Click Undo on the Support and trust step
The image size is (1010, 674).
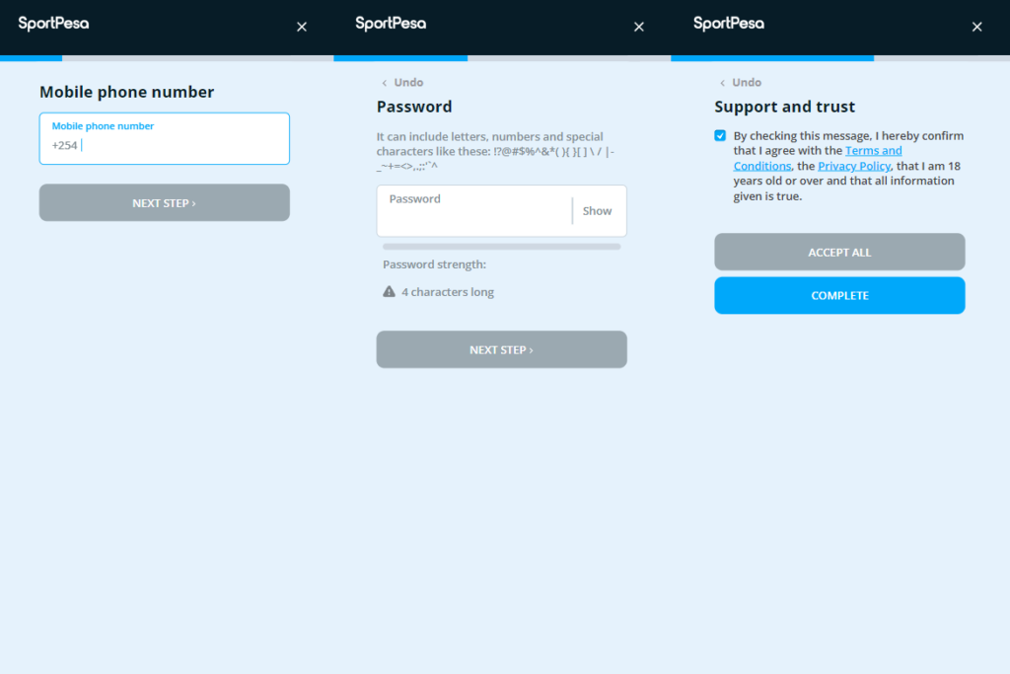747,82
